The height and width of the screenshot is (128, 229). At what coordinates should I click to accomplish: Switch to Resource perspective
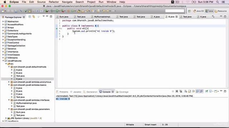coord(221,11)
